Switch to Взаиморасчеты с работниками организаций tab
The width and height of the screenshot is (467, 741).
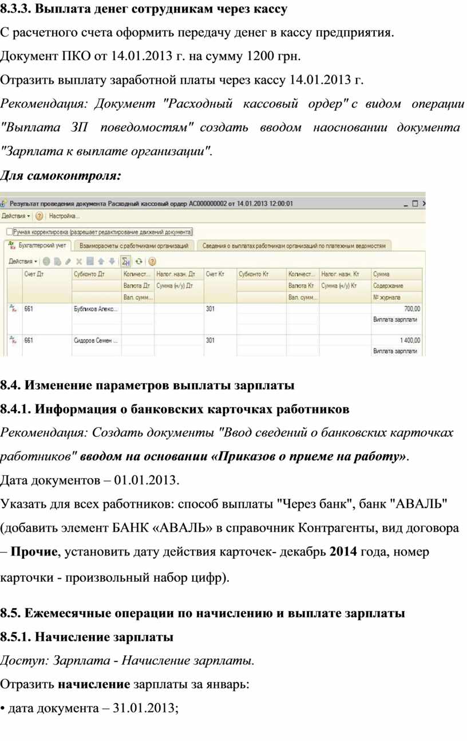(x=134, y=246)
